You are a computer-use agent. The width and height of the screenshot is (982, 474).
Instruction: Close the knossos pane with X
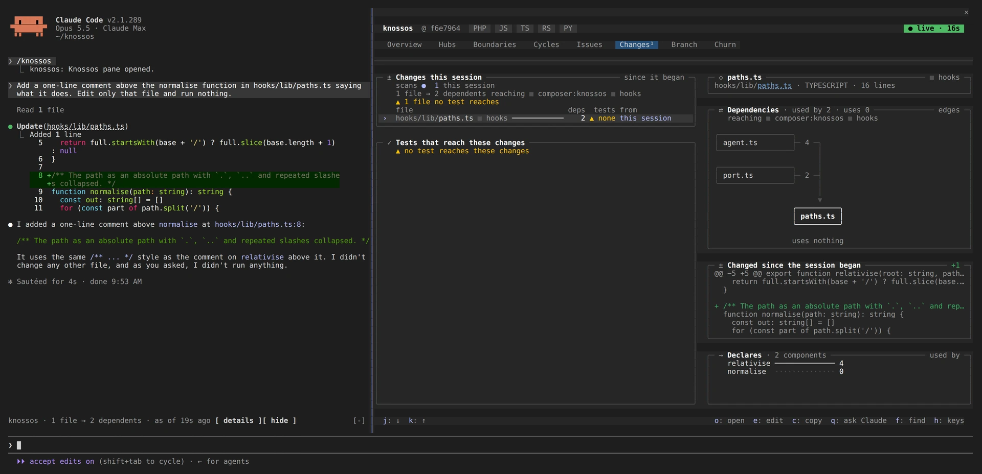pyautogui.click(x=966, y=12)
